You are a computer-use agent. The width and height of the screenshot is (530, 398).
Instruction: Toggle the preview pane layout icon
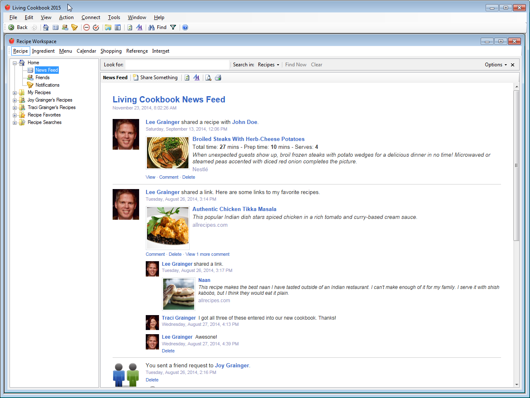tap(118, 27)
